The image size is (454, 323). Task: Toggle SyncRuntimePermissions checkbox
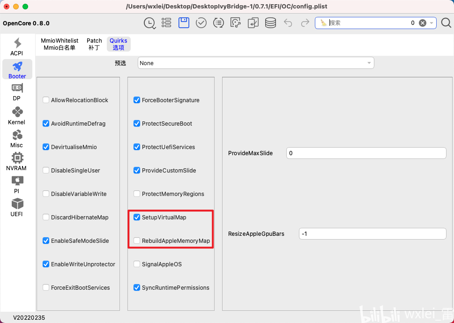[137, 288]
